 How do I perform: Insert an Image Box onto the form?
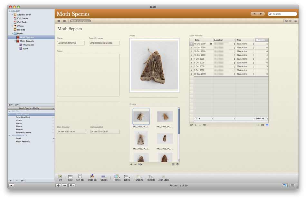(92, 178)
